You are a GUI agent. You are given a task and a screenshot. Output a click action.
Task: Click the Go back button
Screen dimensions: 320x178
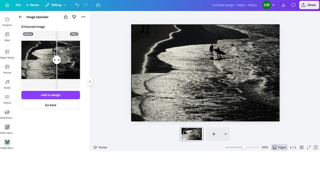pos(51,105)
